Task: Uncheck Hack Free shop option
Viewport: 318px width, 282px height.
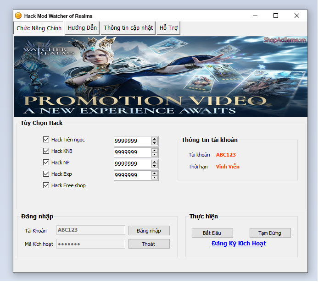Action: click(46, 185)
